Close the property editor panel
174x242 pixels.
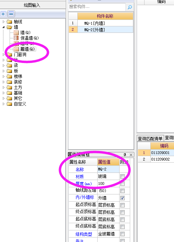click(131, 155)
